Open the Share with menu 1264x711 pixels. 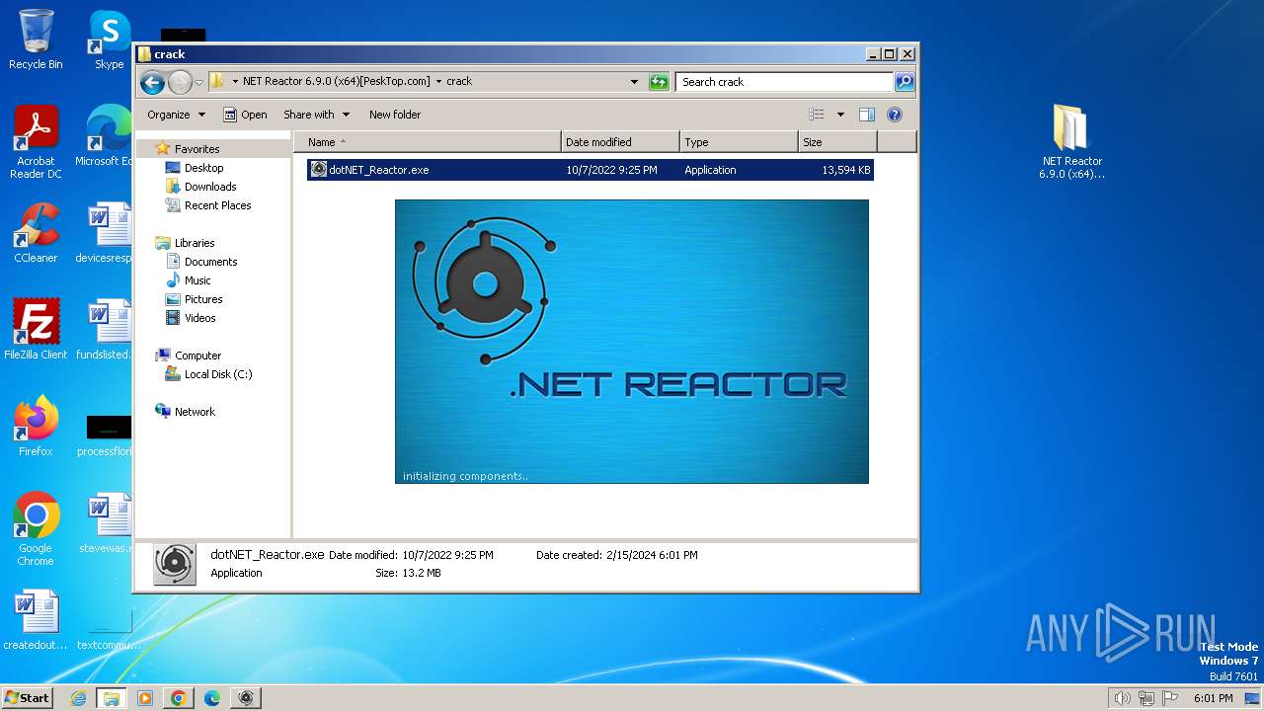pyautogui.click(x=316, y=115)
